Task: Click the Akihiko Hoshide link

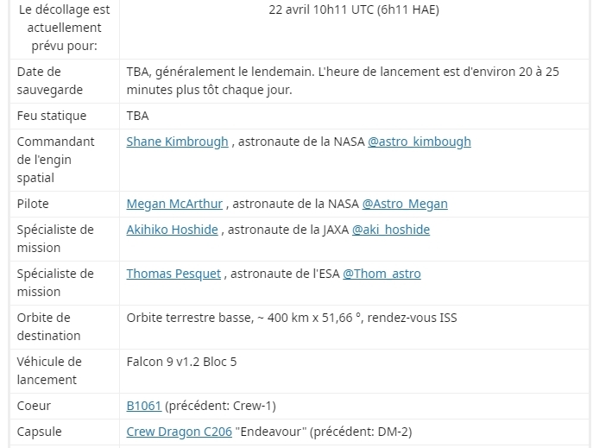Action: click(x=173, y=230)
